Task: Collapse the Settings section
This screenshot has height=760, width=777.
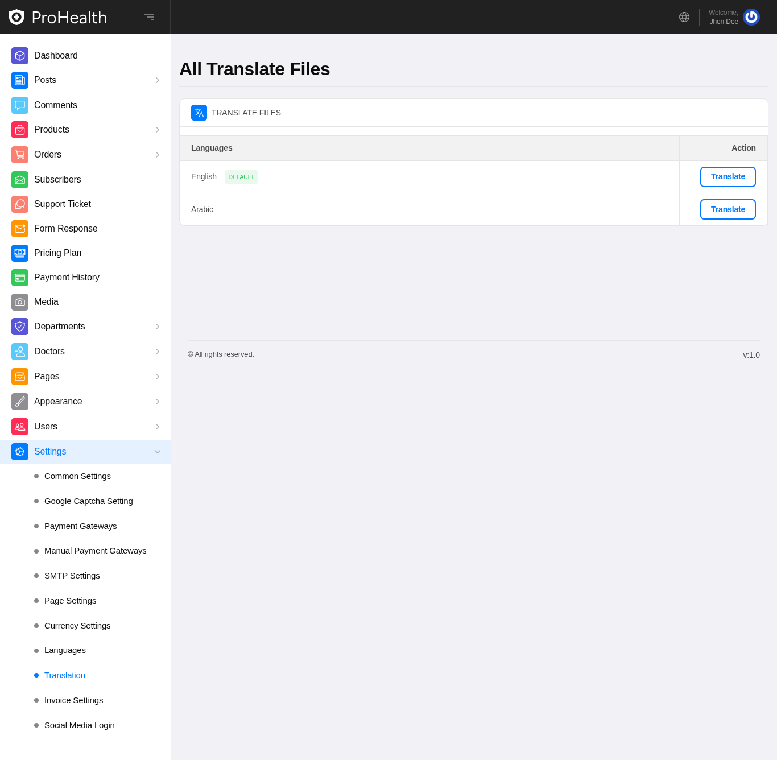Action: pyautogui.click(x=158, y=452)
